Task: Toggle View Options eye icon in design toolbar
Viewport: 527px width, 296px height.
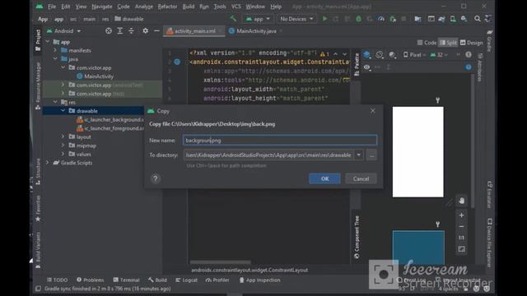Action: click(x=367, y=67)
